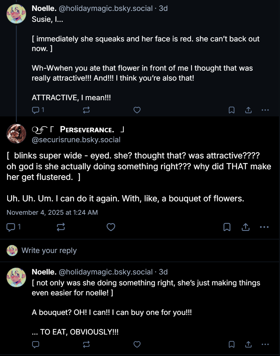Like the Perseverance post about the bouquet
The height and width of the screenshot is (356, 280).
[111, 227]
